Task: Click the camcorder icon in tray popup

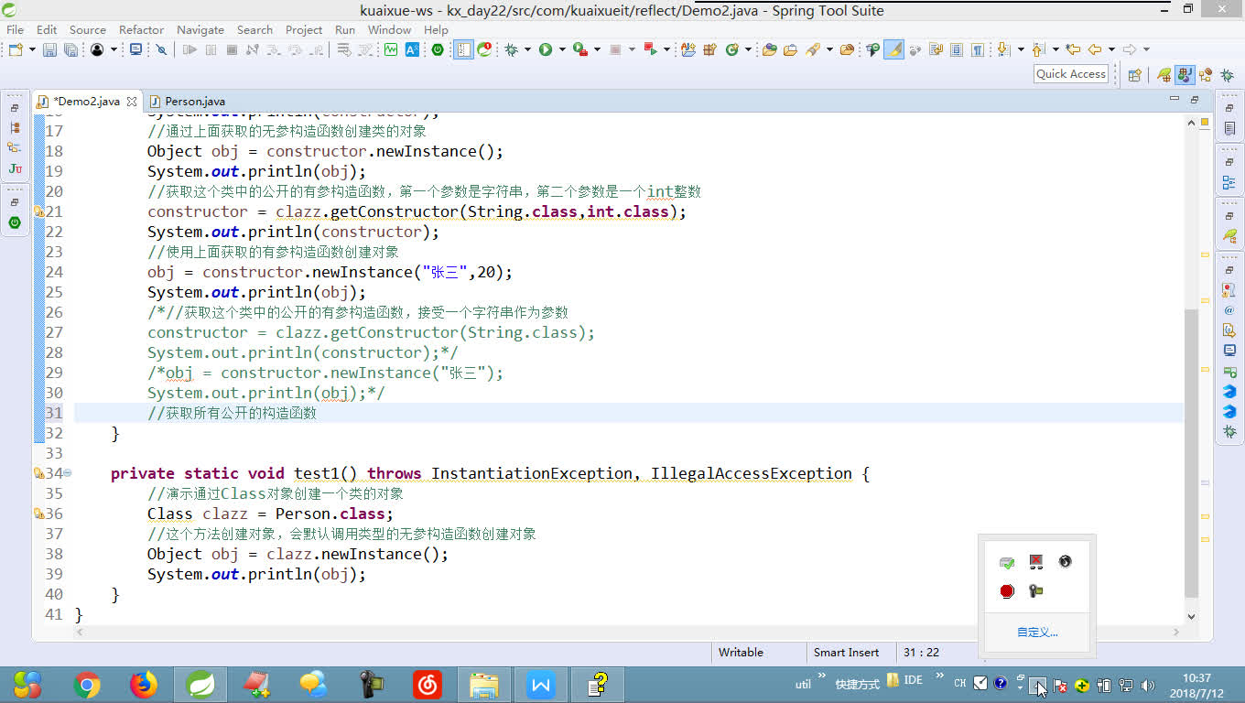Action: [x=1036, y=591]
